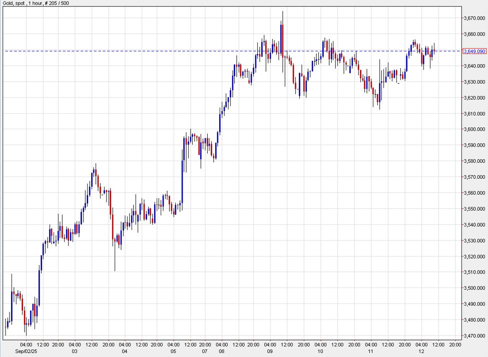Click the 3,620.000 price axis label
Image resolution: width=488 pixels, height=357 pixels.
pyautogui.click(x=474, y=98)
